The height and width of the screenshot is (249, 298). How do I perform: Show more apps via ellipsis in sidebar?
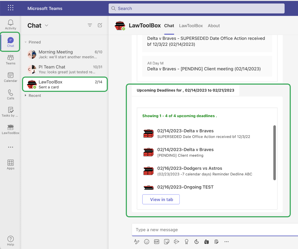pyautogui.click(x=11, y=147)
